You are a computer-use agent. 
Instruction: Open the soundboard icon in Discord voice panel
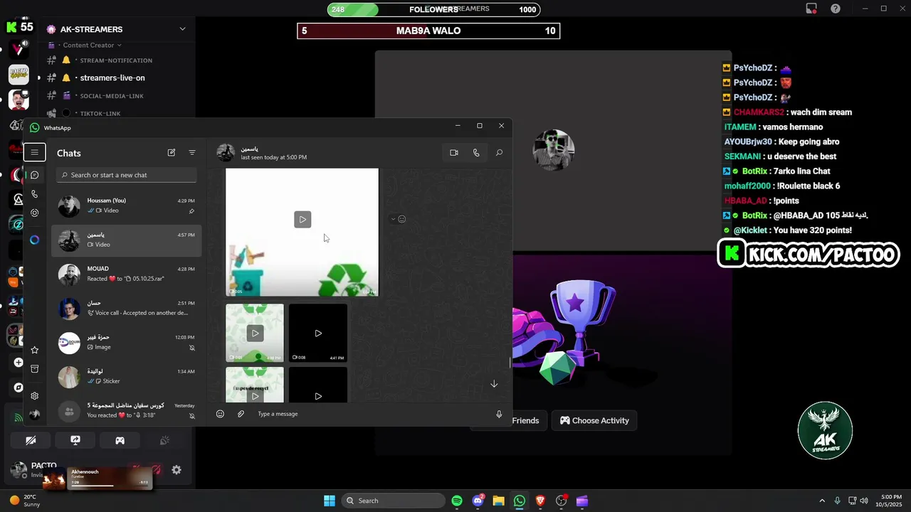(x=164, y=441)
